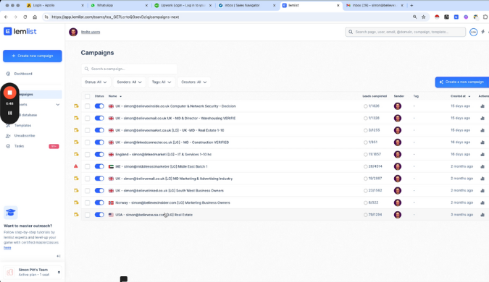Switch to the WhatsApp browser tab
Image resolution: width=489 pixels, height=282 pixels.
[119, 5]
